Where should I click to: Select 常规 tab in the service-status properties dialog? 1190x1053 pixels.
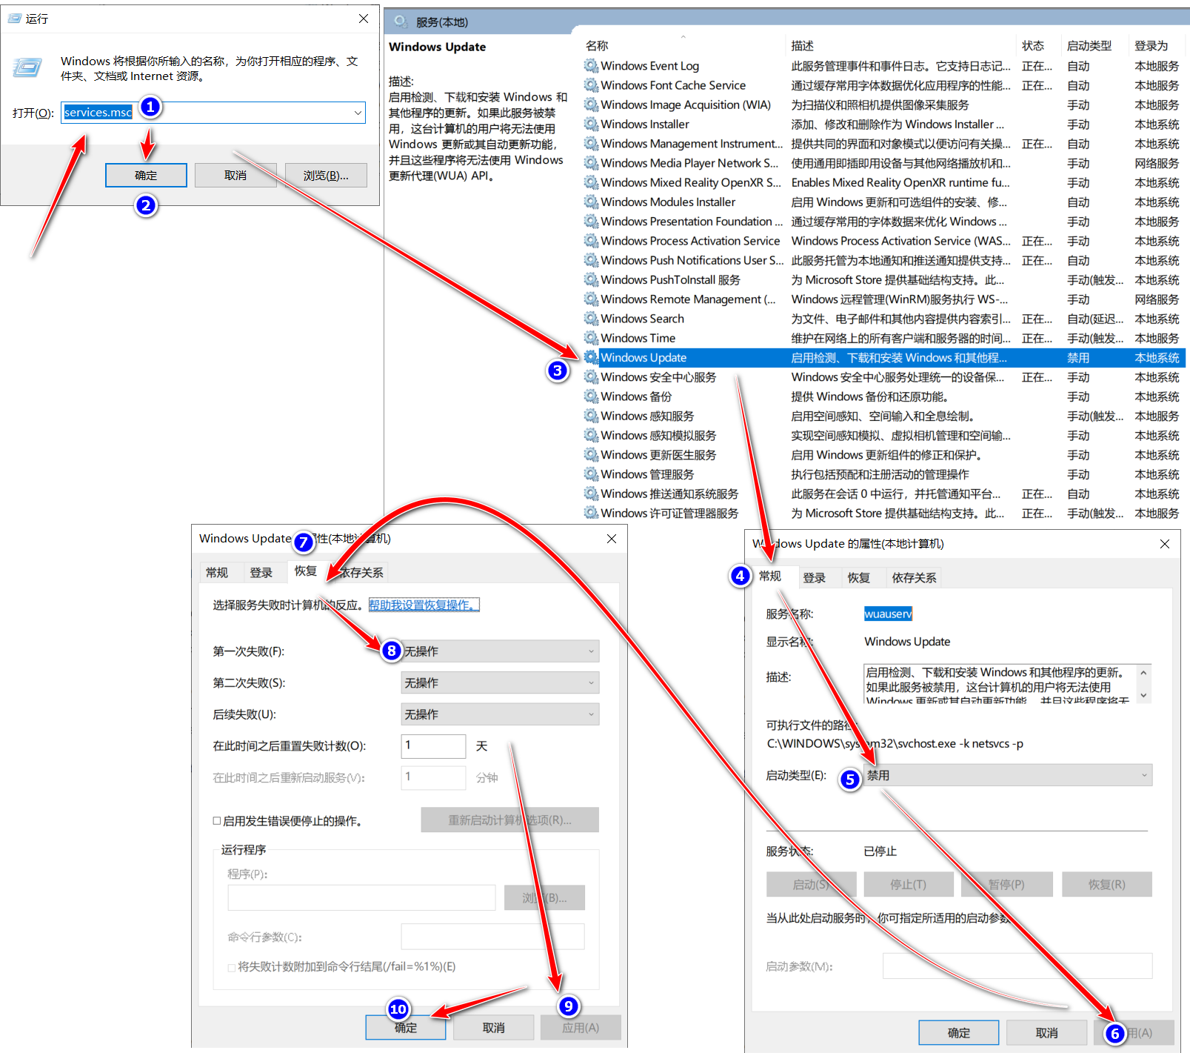[770, 576]
